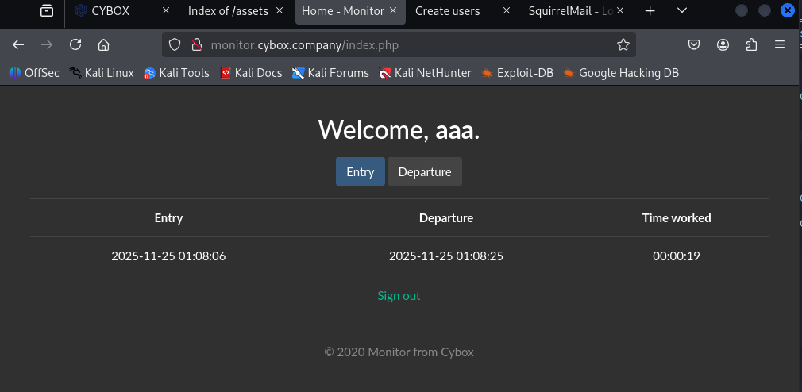This screenshot has height=392, width=802.
Task: Open the hamburger application menu
Action: tap(780, 45)
